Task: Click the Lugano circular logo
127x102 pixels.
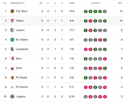Action: coord(12,97)
